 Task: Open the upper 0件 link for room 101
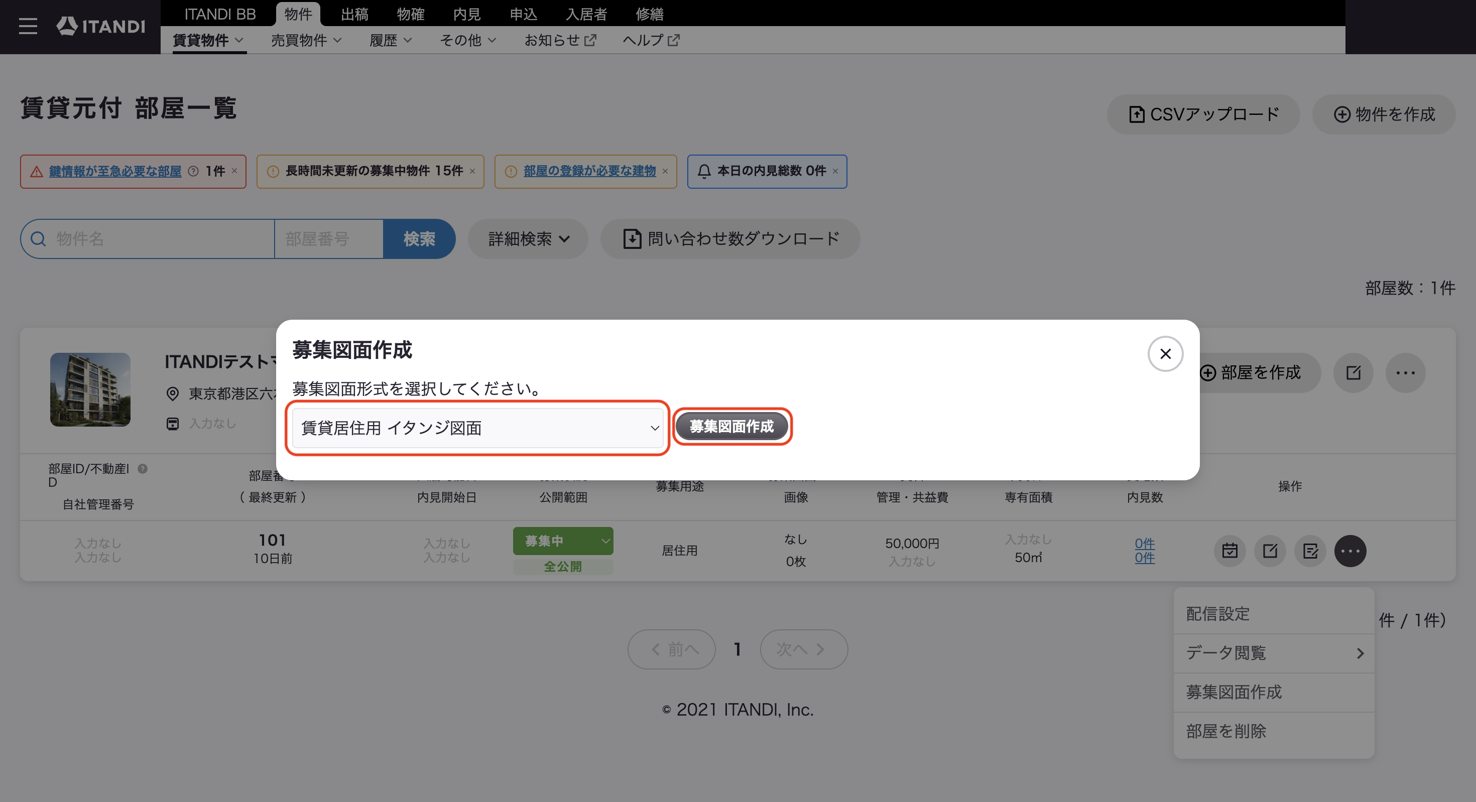tap(1144, 543)
